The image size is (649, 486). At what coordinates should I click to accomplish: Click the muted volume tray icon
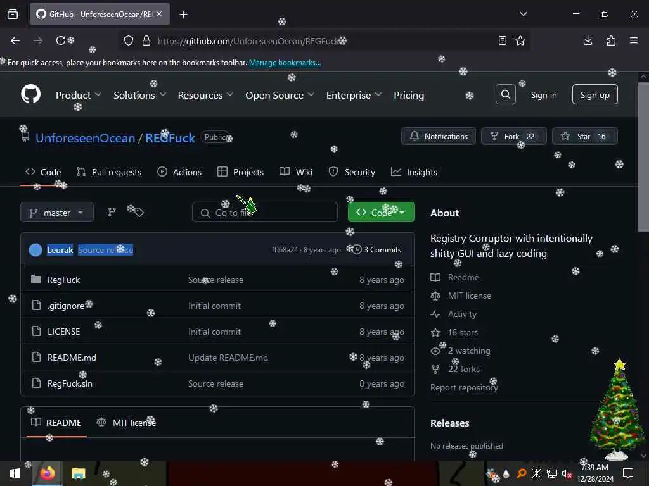point(567,473)
